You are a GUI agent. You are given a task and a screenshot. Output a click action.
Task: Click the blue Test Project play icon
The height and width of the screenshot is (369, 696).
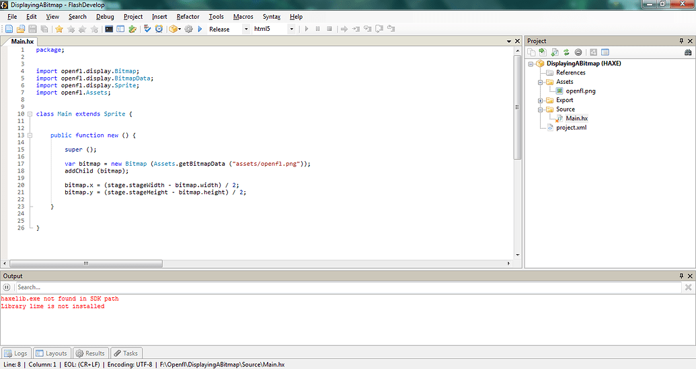point(200,29)
